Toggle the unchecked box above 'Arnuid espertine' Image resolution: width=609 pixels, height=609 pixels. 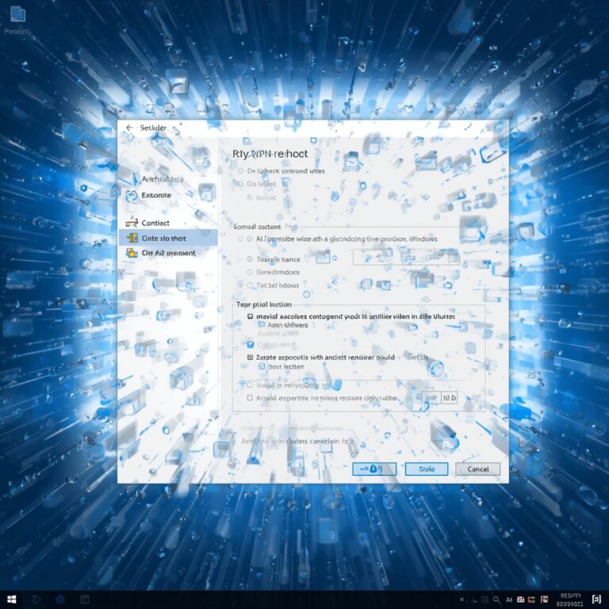250,385
